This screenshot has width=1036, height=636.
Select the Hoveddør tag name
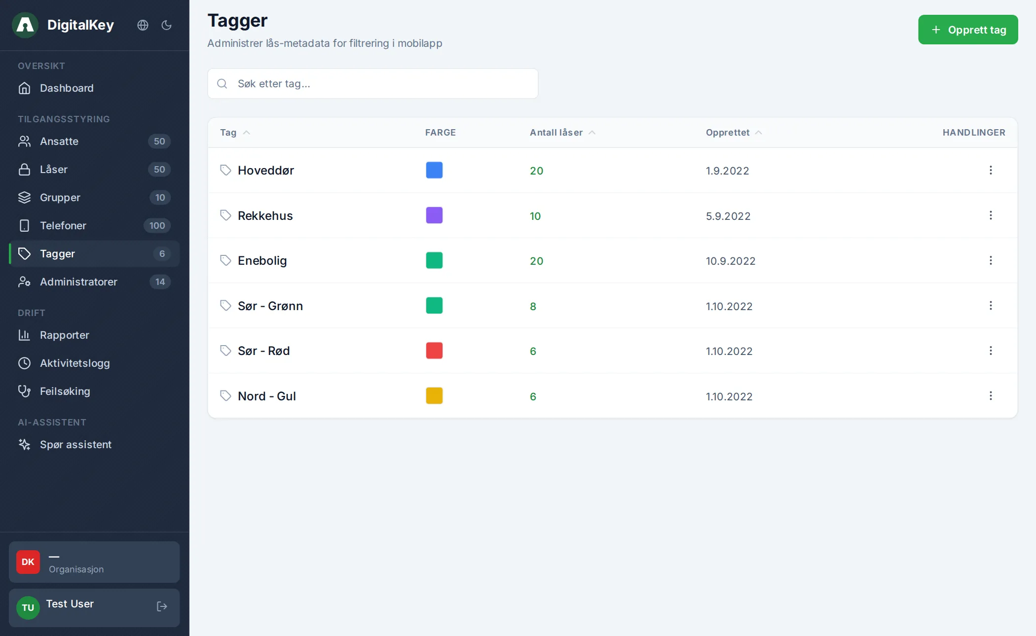pos(266,171)
